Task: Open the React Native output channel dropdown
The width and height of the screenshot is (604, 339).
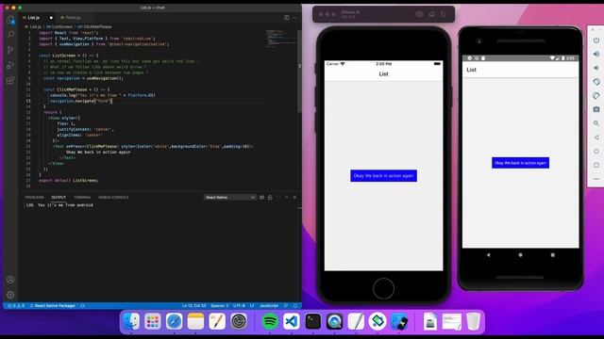Action: pos(229,197)
